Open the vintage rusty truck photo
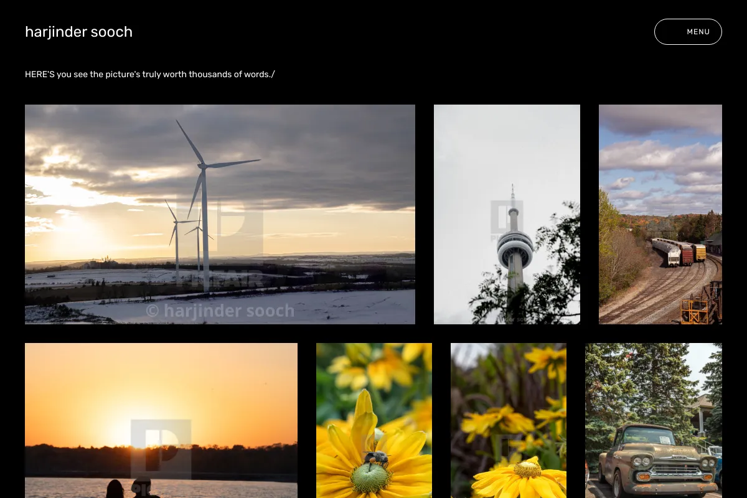This screenshot has width=747, height=498. click(x=654, y=420)
